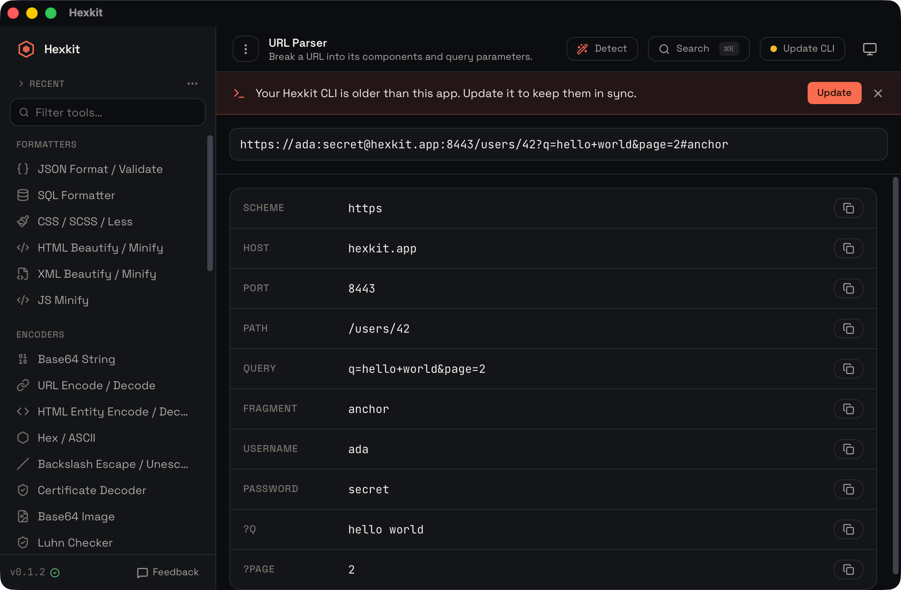Image resolution: width=901 pixels, height=590 pixels.
Task: Click the terminal prompt icon in the banner
Action: pos(239,93)
